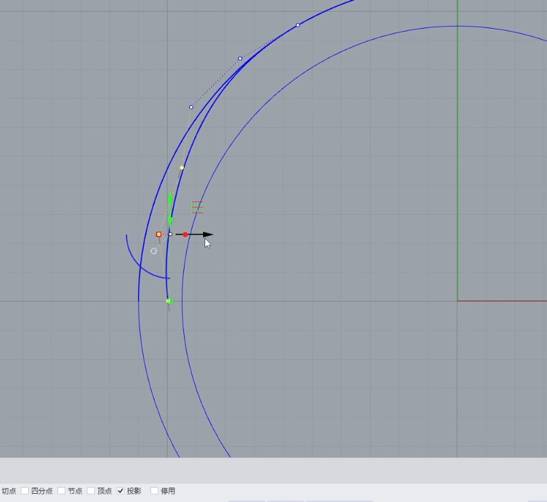Viewport: 547px width, 502px height.
Task: Toggle the 停用 checkbox to disable osnaps
Action: [155, 491]
